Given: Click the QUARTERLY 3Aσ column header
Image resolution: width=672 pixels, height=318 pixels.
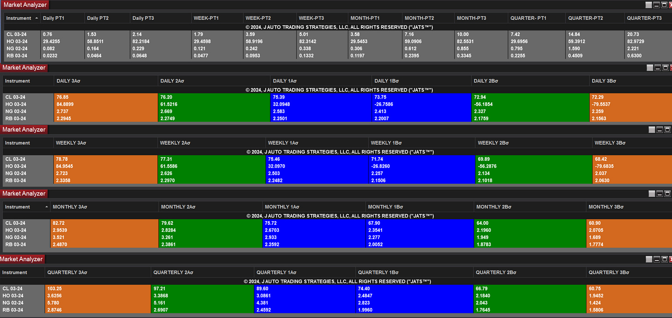Looking at the screenshot, I should (x=98, y=272).
